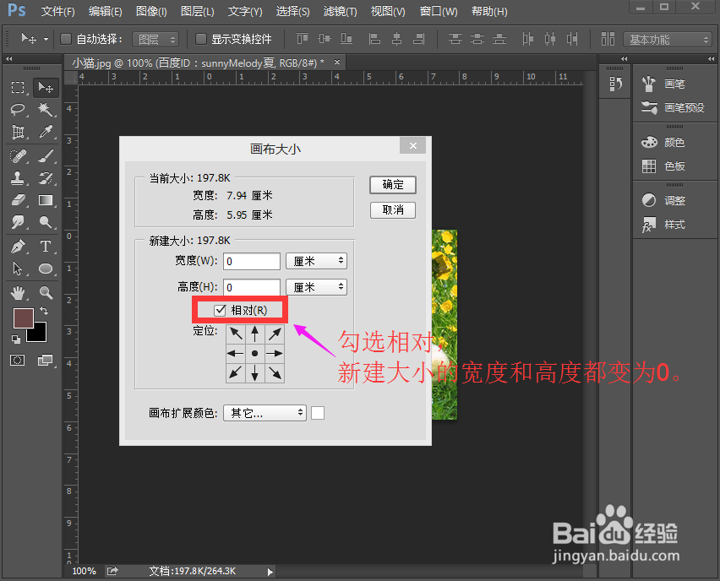Open the 滤镜(T) menu

tap(340, 11)
